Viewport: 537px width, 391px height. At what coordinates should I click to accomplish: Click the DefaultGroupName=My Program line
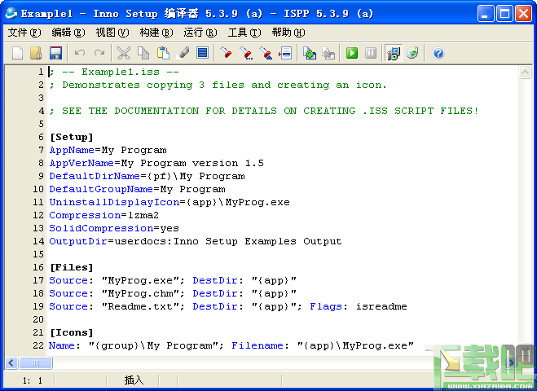138,189
